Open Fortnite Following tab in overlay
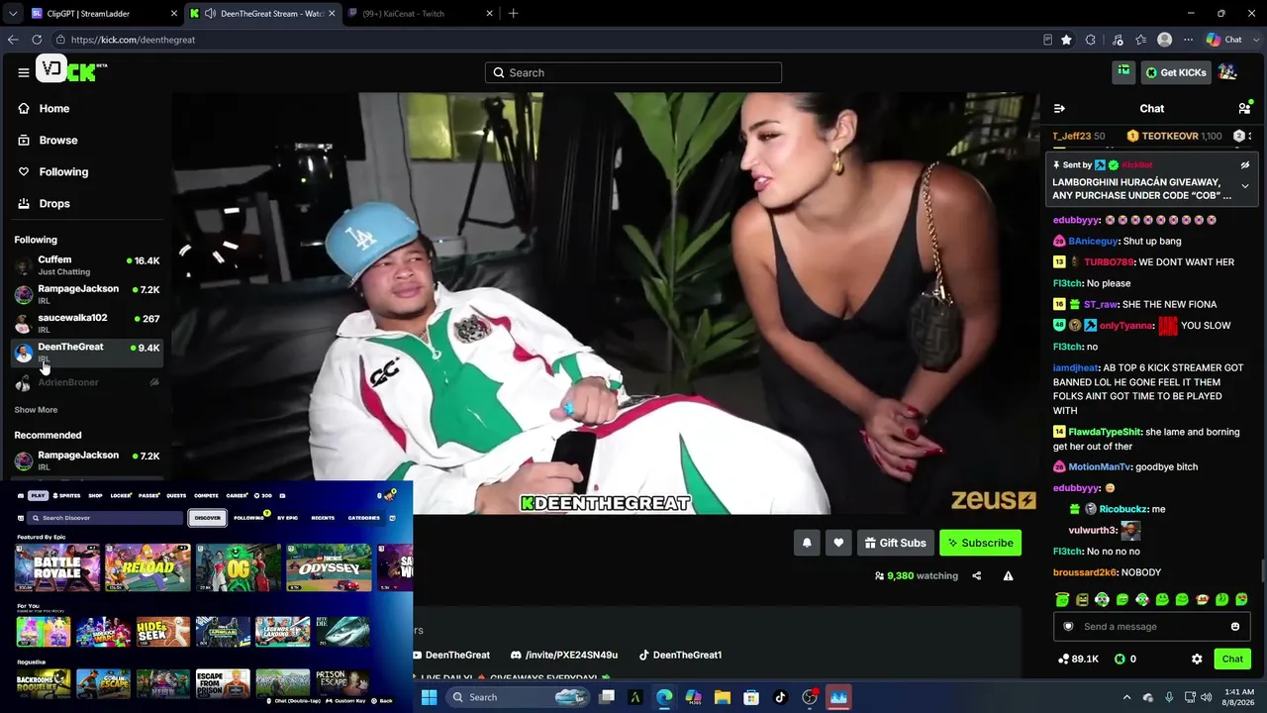The width and height of the screenshot is (1267, 713). (x=249, y=518)
